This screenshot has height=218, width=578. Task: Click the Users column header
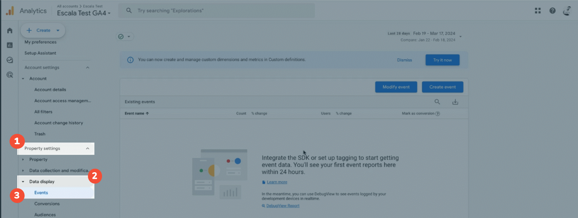pos(326,114)
